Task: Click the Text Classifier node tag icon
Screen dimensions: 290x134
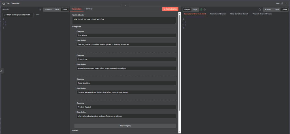Action: click(4, 3)
